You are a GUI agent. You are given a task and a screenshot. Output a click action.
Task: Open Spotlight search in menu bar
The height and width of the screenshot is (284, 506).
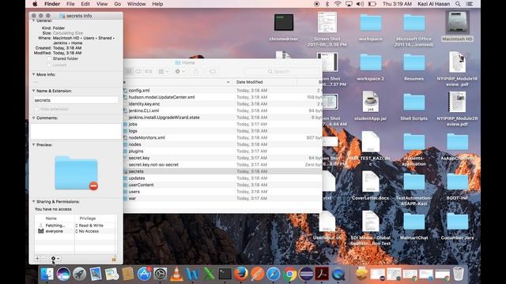coord(458,4)
